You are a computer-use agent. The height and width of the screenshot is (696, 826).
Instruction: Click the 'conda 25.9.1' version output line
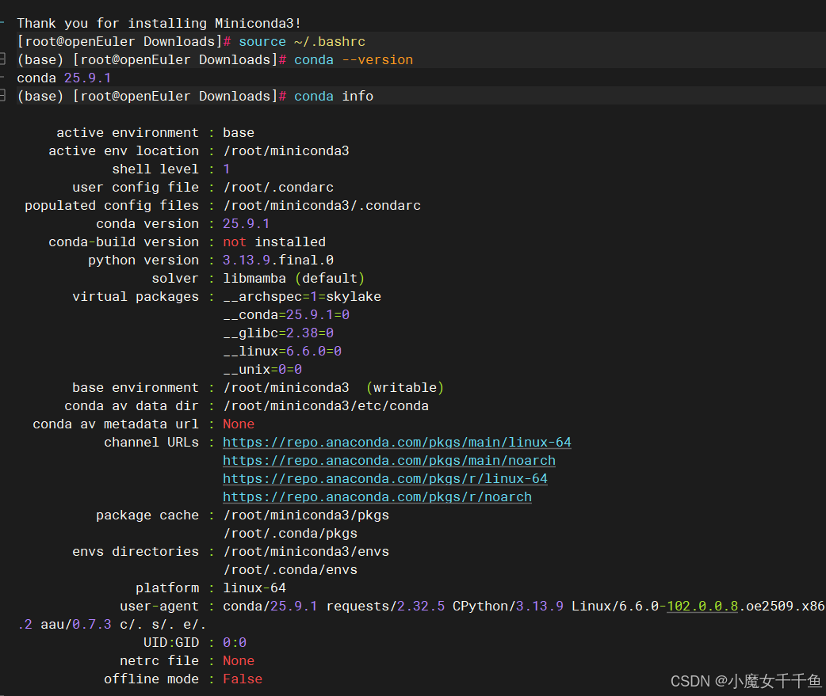(x=63, y=78)
